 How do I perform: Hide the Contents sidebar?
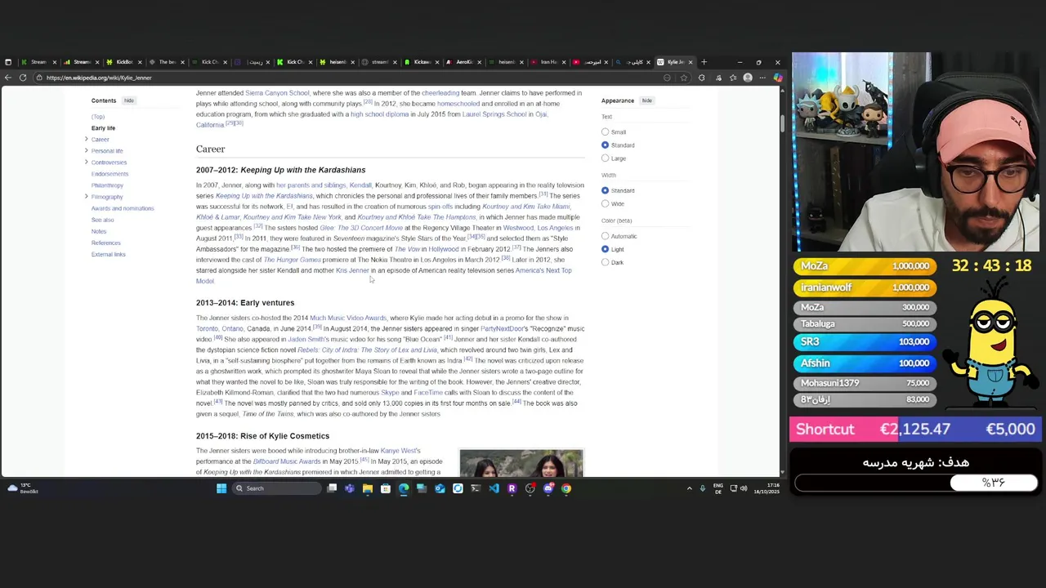point(128,100)
